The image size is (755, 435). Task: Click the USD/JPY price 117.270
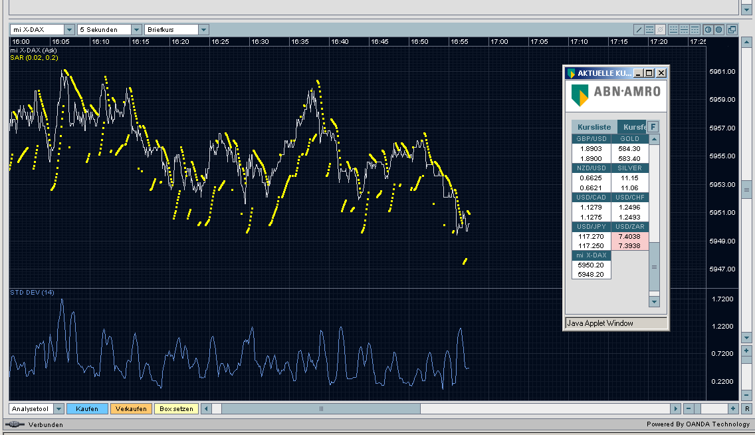[591, 237]
